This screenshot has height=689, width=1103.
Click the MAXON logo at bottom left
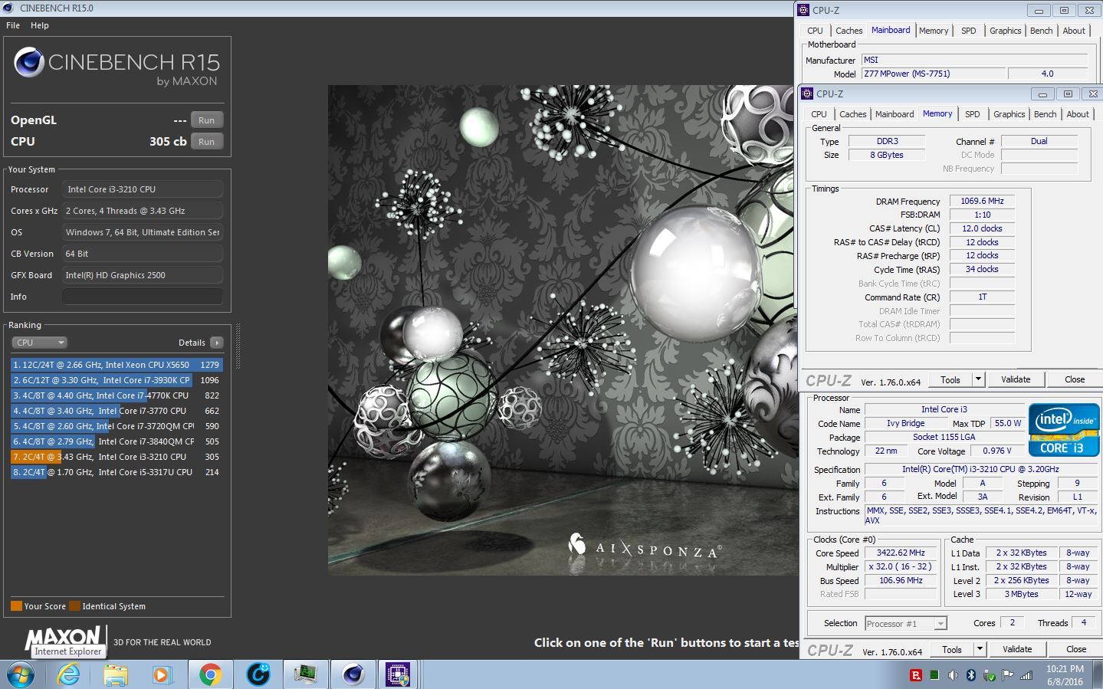(x=63, y=636)
